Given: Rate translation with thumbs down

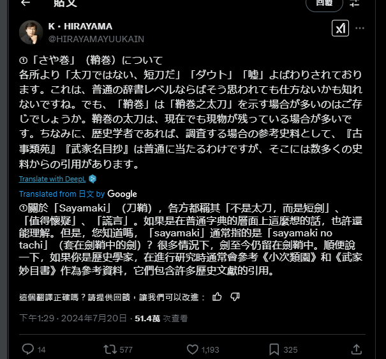Looking at the screenshot, I should click(235, 297).
